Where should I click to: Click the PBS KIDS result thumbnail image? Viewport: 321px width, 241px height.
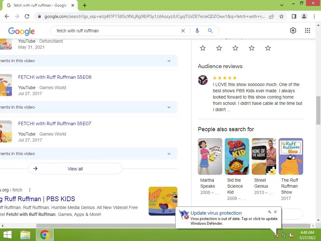pyautogui.click(x=163, y=201)
